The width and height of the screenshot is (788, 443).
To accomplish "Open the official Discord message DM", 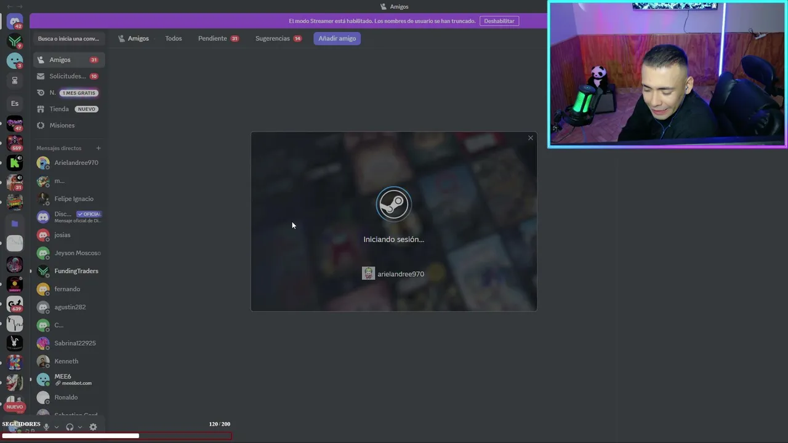I will pos(69,217).
